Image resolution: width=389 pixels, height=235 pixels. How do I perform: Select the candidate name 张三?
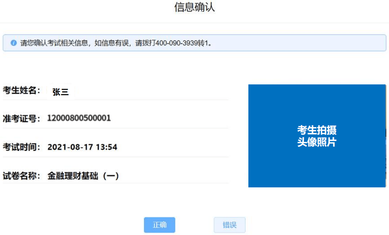[x=61, y=92]
